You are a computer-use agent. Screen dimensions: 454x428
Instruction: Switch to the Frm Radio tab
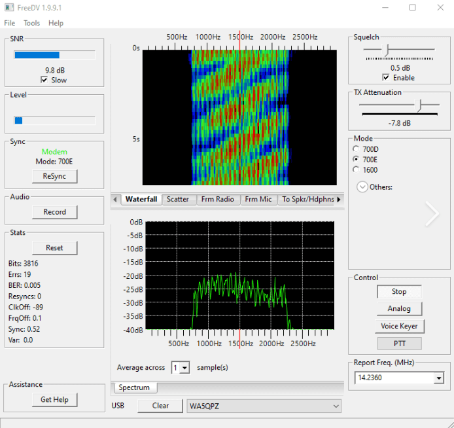click(217, 199)
